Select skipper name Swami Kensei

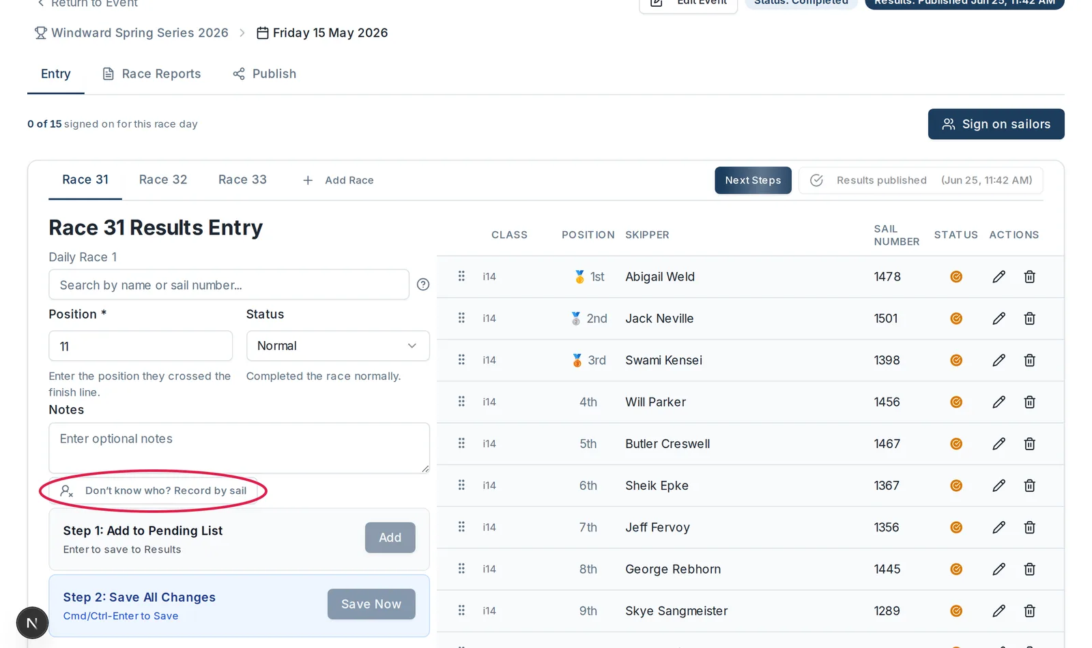coord(663,360)
